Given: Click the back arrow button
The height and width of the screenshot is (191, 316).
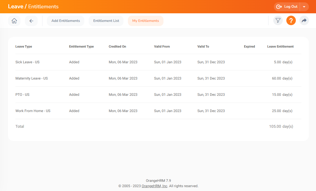Looking at the screenshot, I should tap(31, 21).
